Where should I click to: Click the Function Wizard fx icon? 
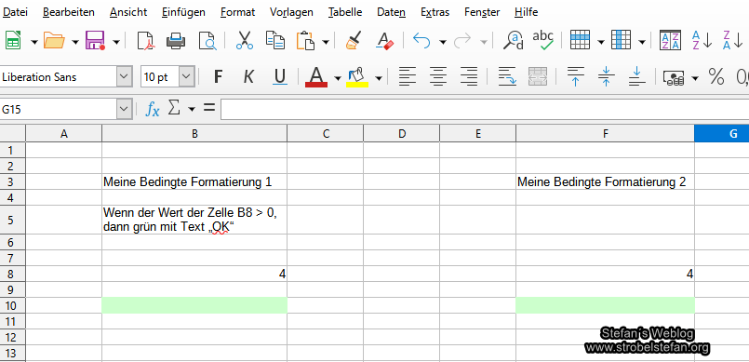click(x=153, y=110)
